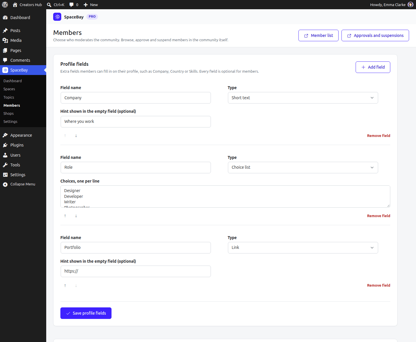The image size is (416, 342).
Task: Edit the Role field name input
Action: [135, 168]
